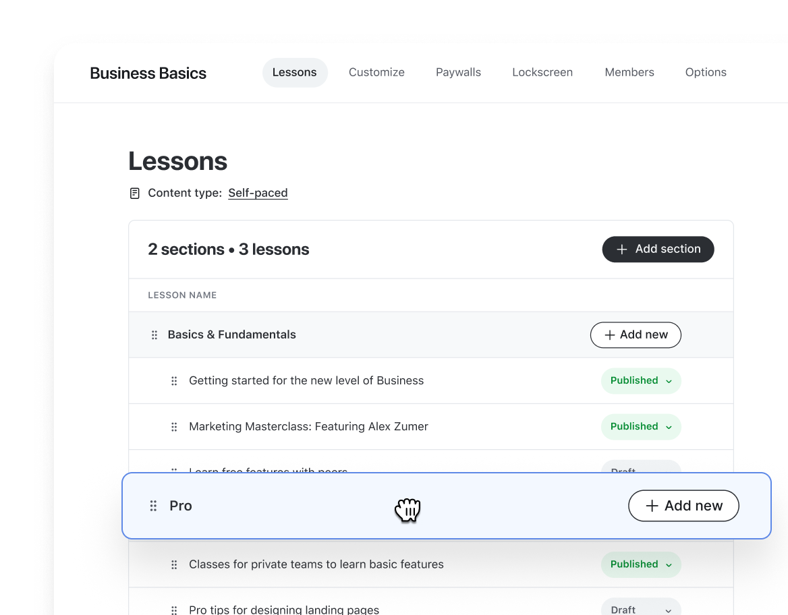The height and width of the screenshot is (615, 788).
Task: Open the Draft status dropdown for Pro tips
Action: click(641, 609)
